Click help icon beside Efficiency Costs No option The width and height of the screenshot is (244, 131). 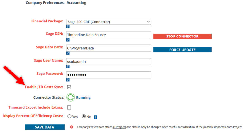pyautogui.click(x=95, y=117)
